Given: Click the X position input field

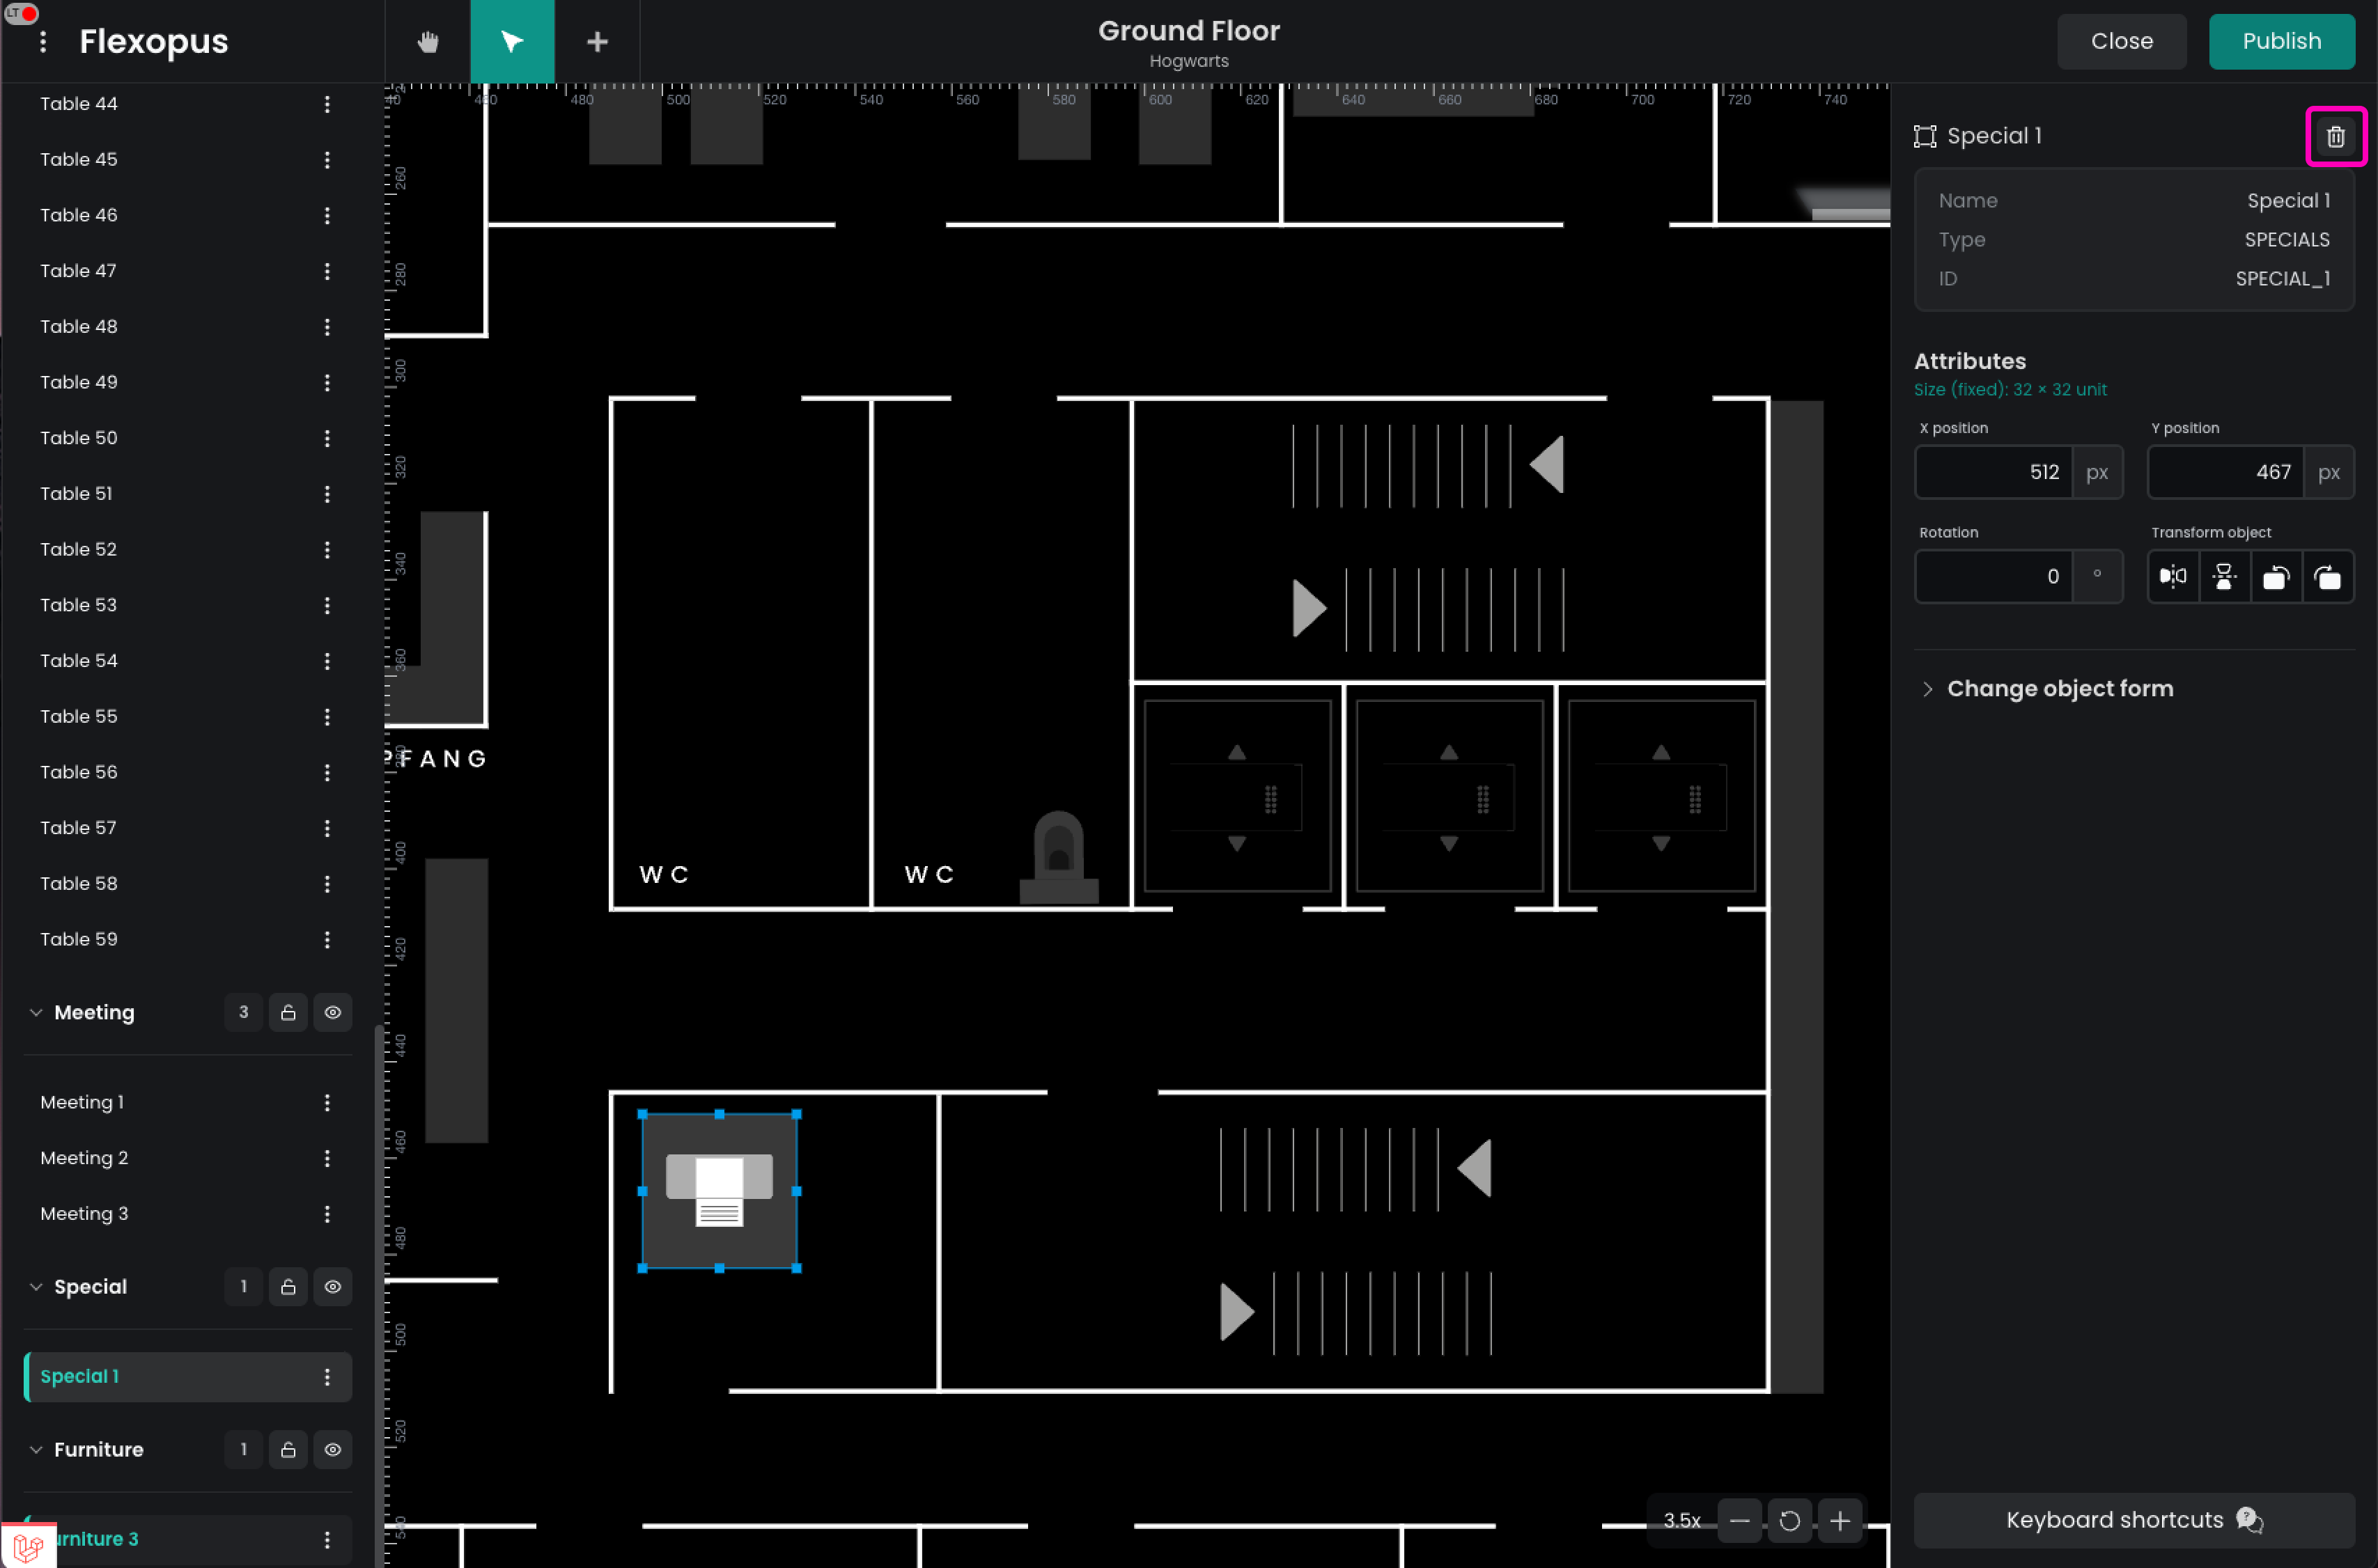Looking at the screenshot, I should [1993, 472].
